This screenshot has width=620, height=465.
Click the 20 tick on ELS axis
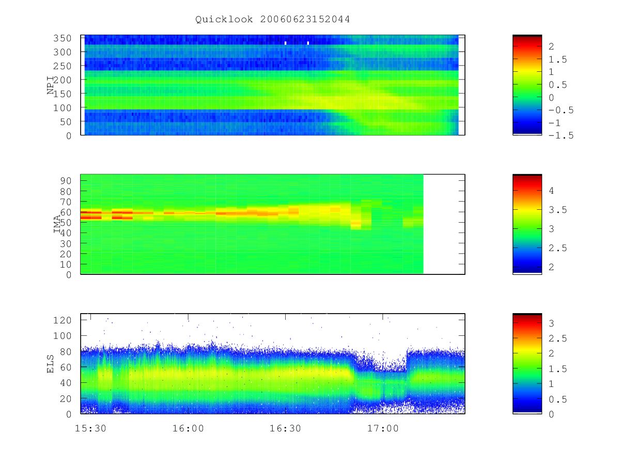[67, 398]
